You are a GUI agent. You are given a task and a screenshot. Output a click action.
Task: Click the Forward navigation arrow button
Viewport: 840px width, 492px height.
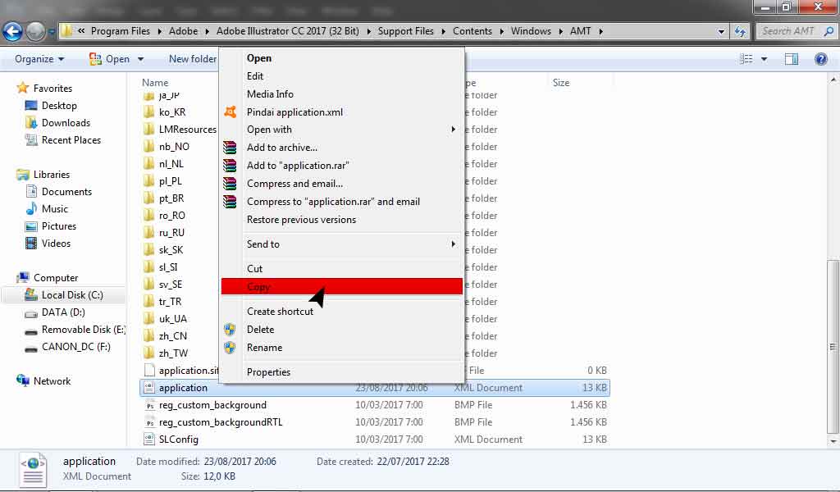point(35,31)
